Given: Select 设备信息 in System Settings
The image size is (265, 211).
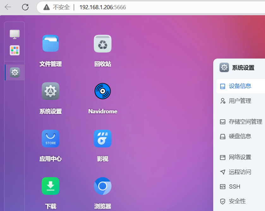Looking at the screenshot, I should pos(240,86).
